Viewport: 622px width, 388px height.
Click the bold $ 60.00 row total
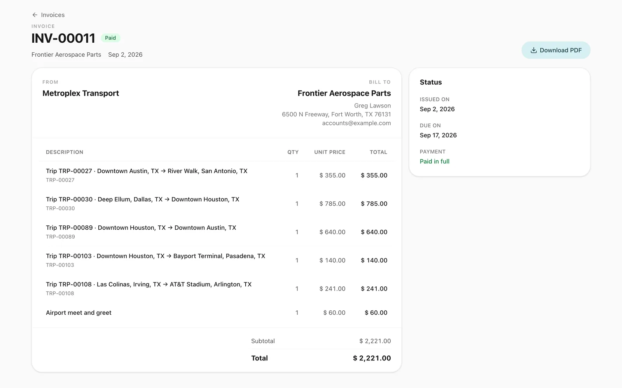[x=376, y=313]
